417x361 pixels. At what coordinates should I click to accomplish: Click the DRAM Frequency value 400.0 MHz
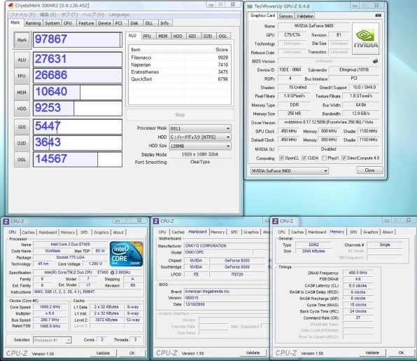tap(358, 273)
